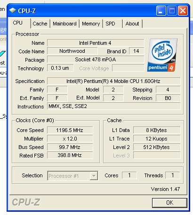
Task: Click the OK button
Action: (x=169, y=203)
